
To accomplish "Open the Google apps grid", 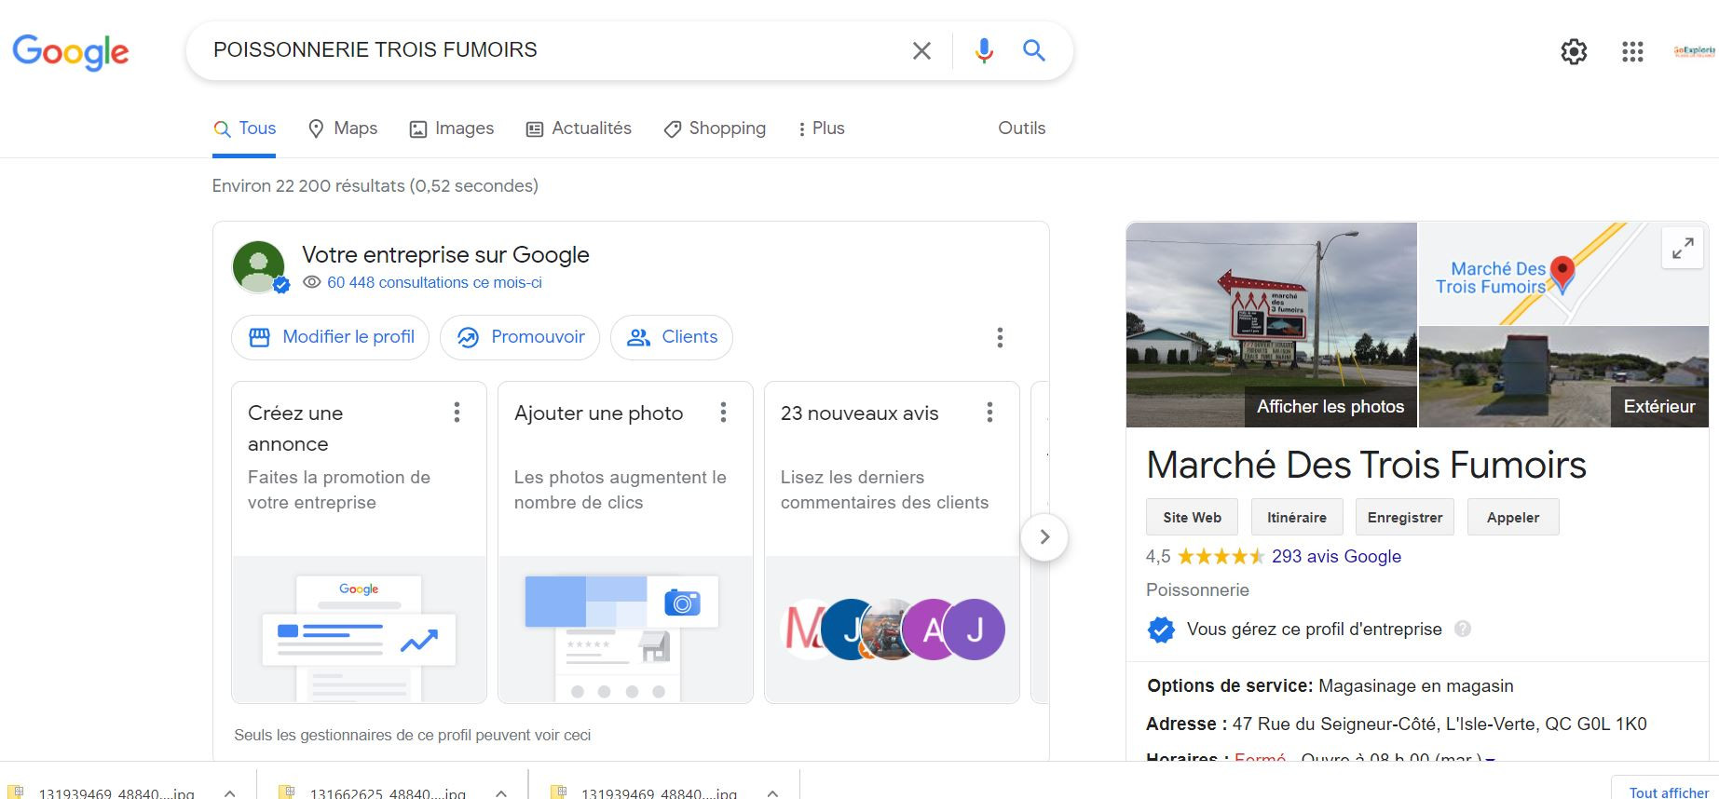I will [1632, 51].
